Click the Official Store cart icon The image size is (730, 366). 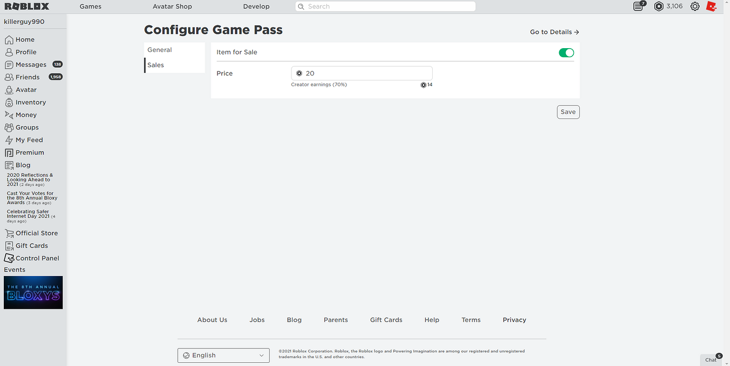coord(9,233)
